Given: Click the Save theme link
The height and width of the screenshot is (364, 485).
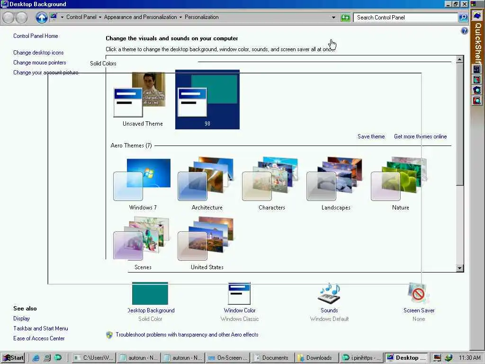Looking at the screenshot, I should pos(371,136).
